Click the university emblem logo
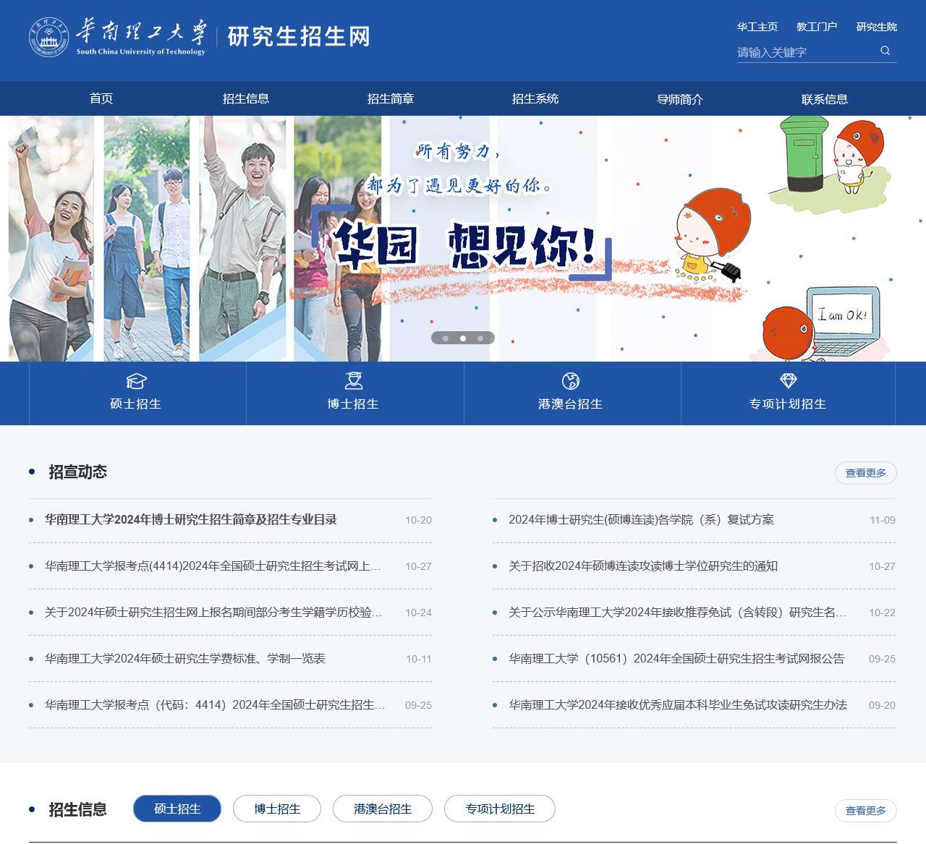This screenshot has height=844, width=926. (48, 37)
